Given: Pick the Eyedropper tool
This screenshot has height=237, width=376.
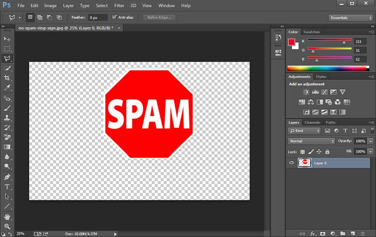Looking at the screenshot, I should click(7, 88).
